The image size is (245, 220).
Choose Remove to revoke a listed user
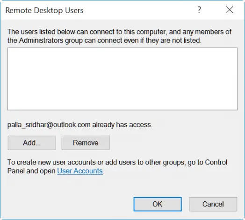point(86,143)
